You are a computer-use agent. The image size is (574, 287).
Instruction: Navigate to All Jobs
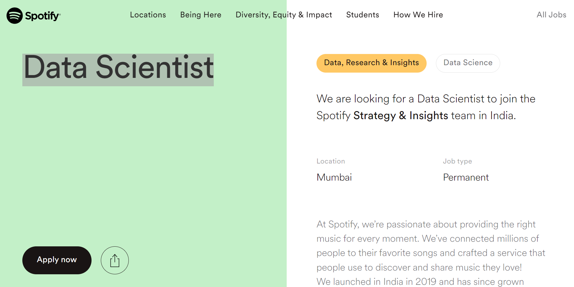pos(551,15)
